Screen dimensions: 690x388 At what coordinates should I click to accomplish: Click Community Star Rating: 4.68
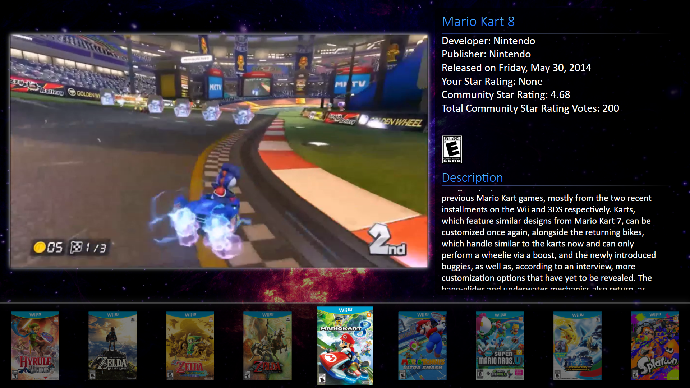coord(506,95)
